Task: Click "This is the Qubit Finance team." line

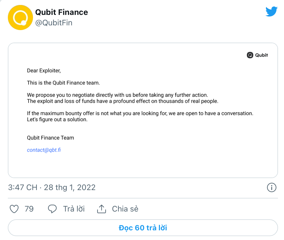Action: 63,83
